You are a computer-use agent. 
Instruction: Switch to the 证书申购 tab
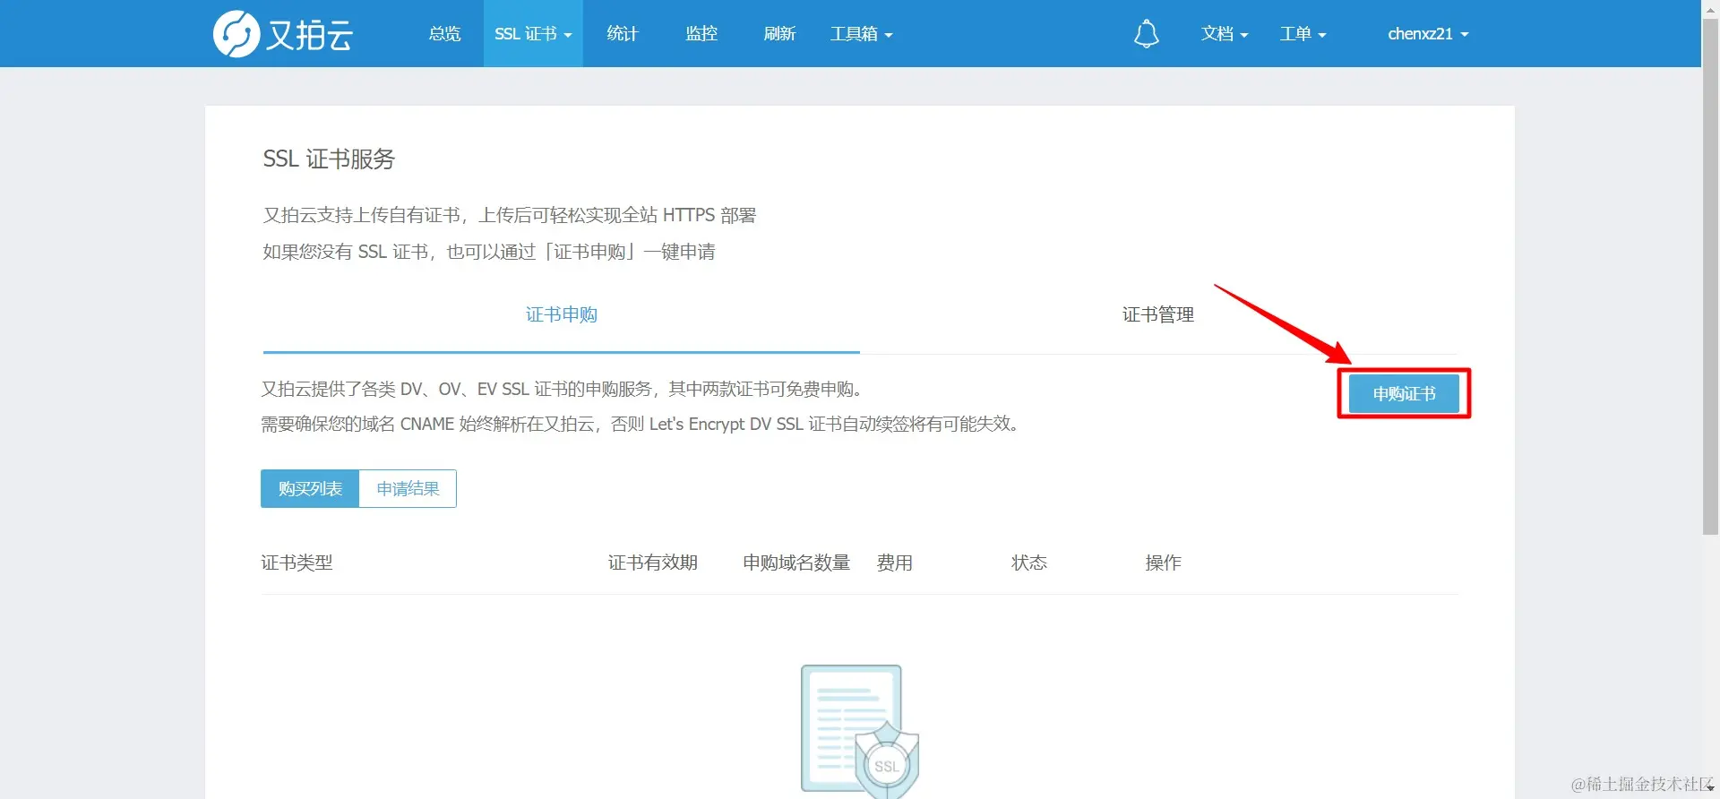coord(562,314)
